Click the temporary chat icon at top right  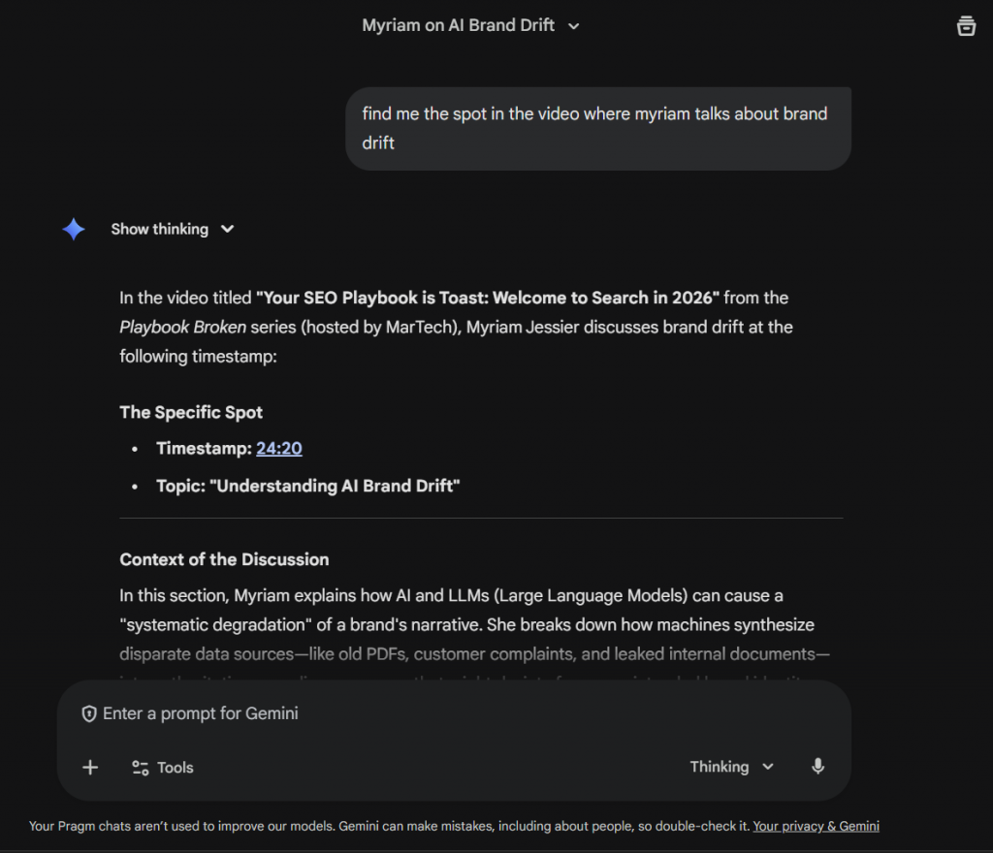tap(966, 26)
